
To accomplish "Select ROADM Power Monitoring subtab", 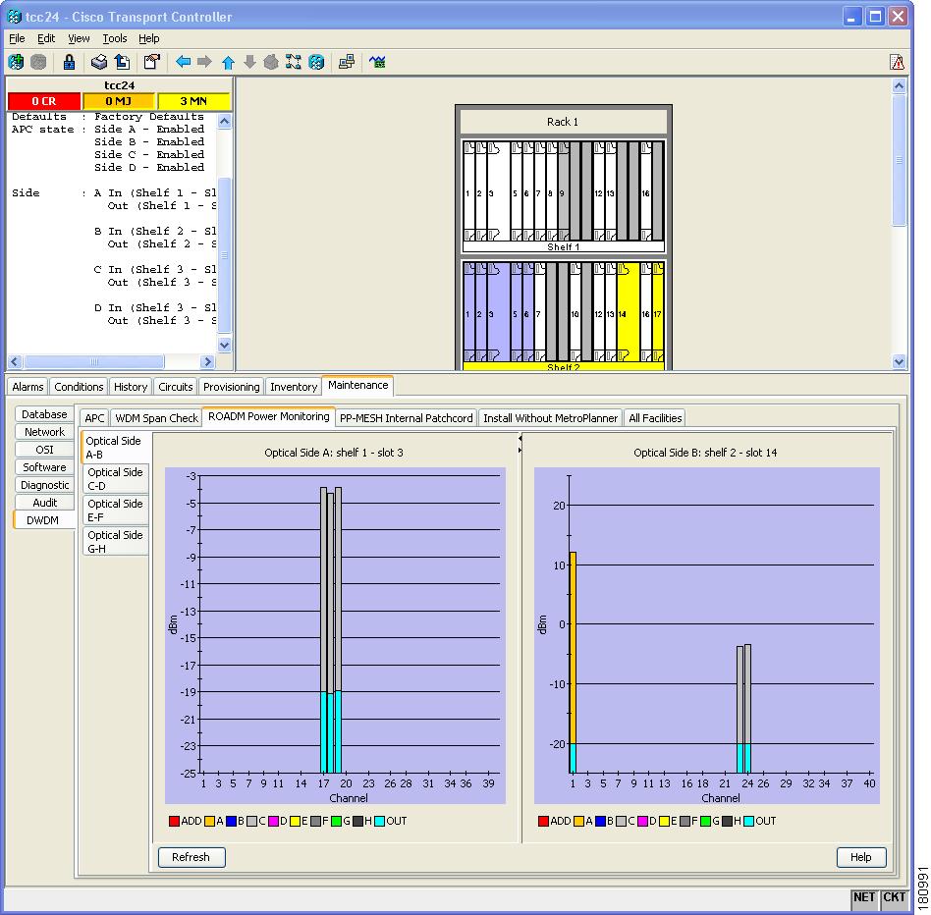I will click(268, 416).
